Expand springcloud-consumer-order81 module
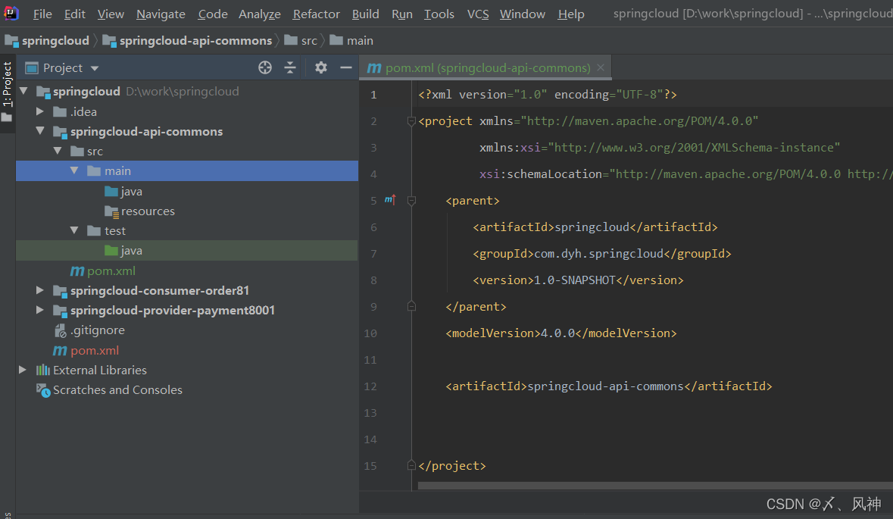 (x=40, y=290)
